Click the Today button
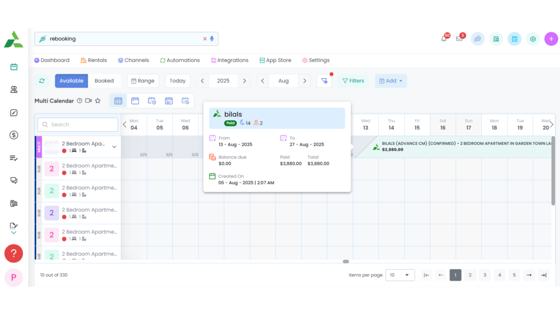Image resolution: width=560 pixels, height=315 pixels. [x=178, y=81]
